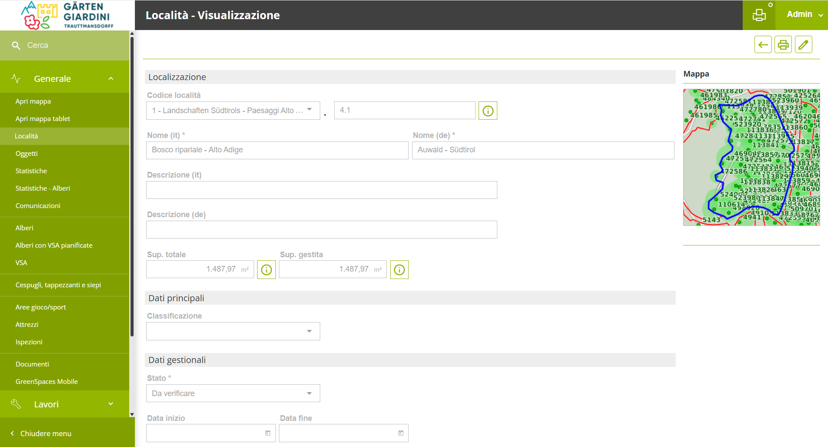Screen dimensions: 828x447
Task: Click the print icon button
Action: [783, 44]
